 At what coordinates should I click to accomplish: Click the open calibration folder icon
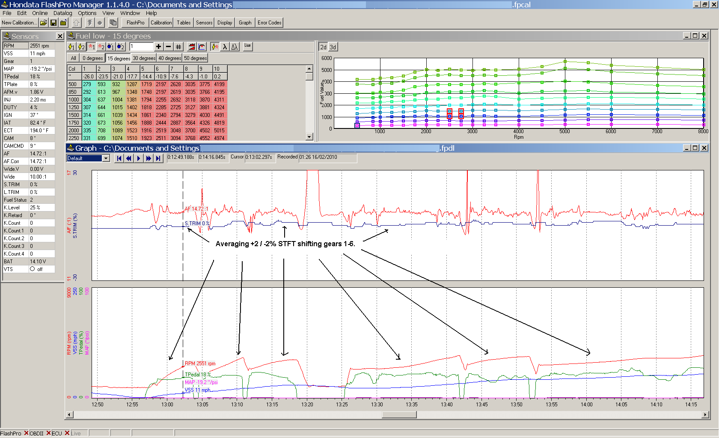click(44, 23)
